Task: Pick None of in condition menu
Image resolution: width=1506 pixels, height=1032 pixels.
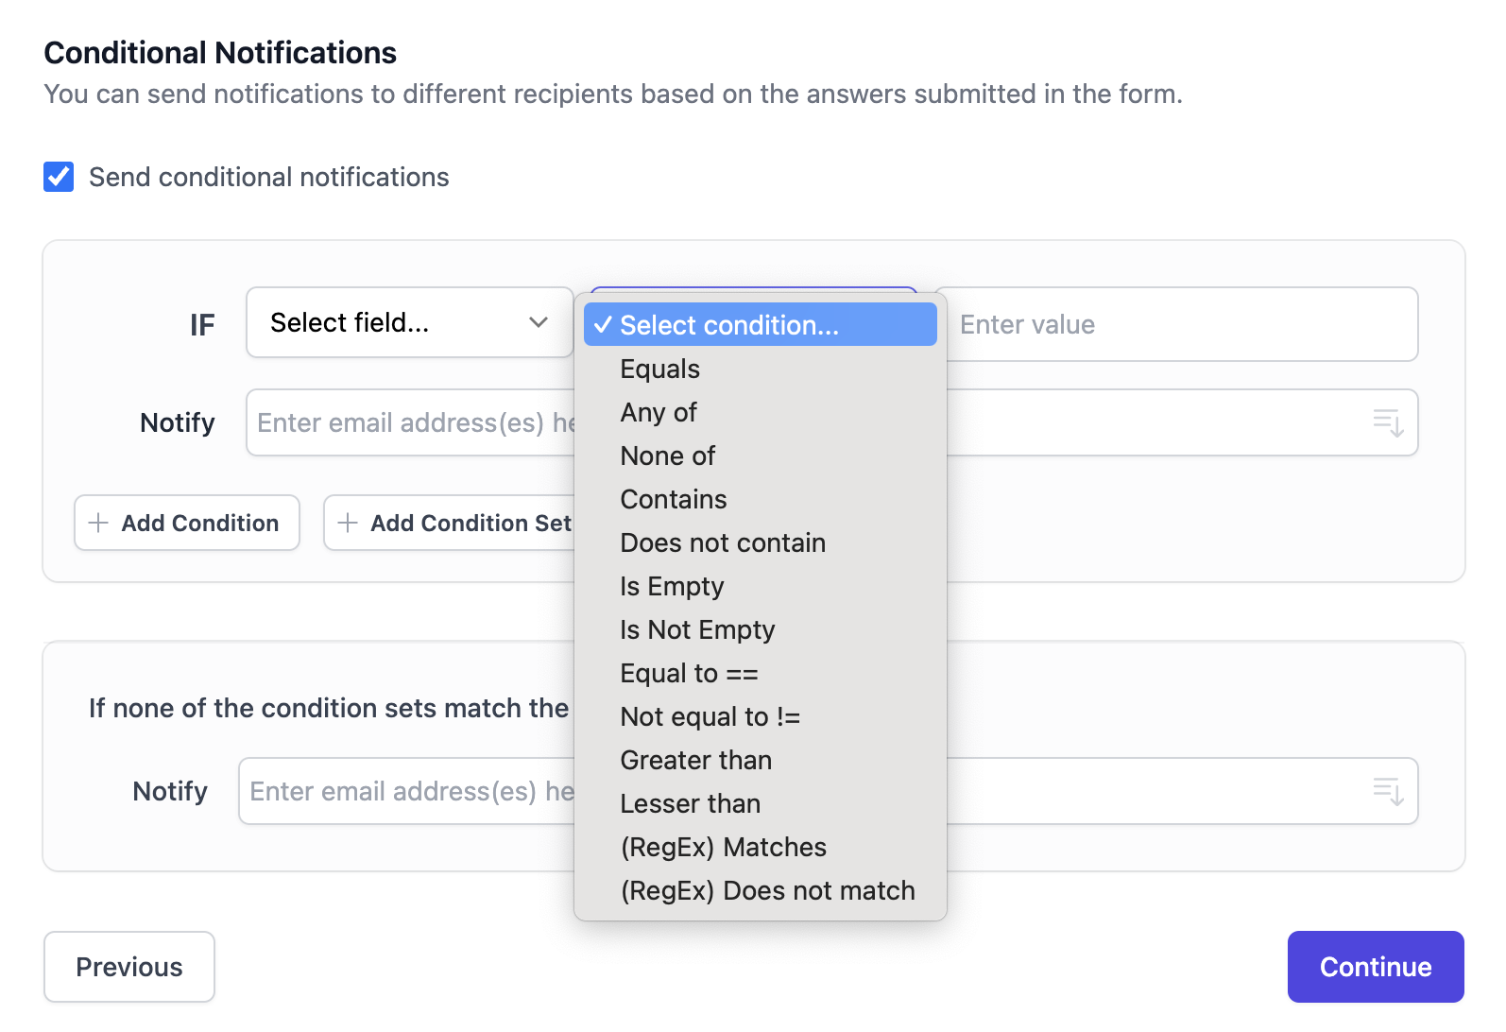Action: tap(668, 456)
